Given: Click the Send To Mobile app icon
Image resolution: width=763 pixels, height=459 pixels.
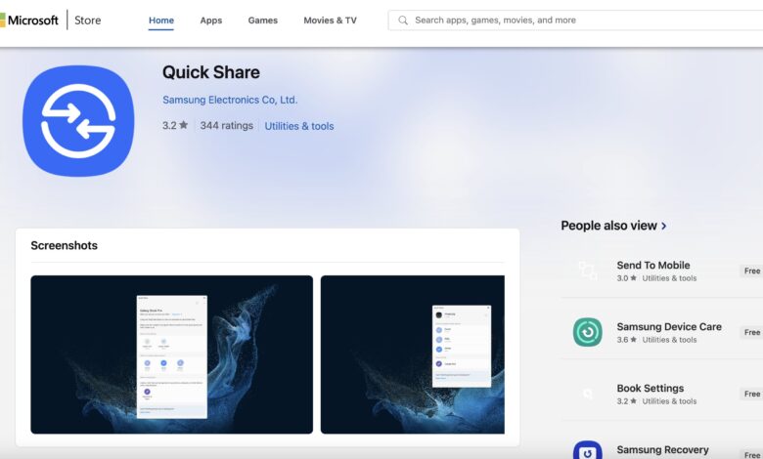Looking at the screenshot, I should pos(587,271).
